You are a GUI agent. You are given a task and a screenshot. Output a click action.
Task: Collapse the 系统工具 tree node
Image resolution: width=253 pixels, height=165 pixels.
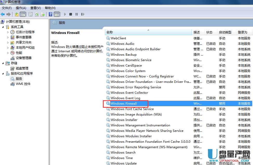[3, 27]
